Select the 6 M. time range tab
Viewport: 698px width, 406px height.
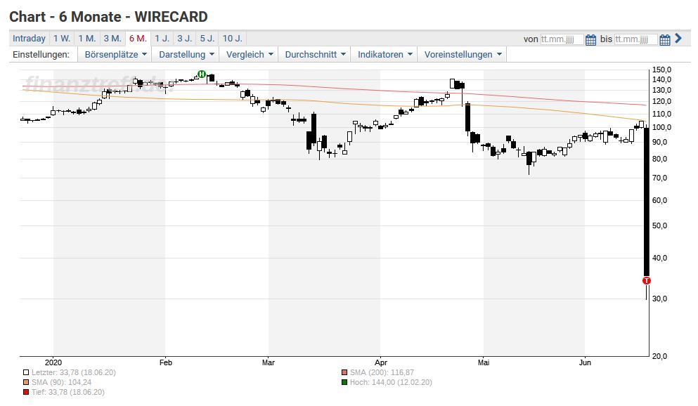[x=138, y=38]
